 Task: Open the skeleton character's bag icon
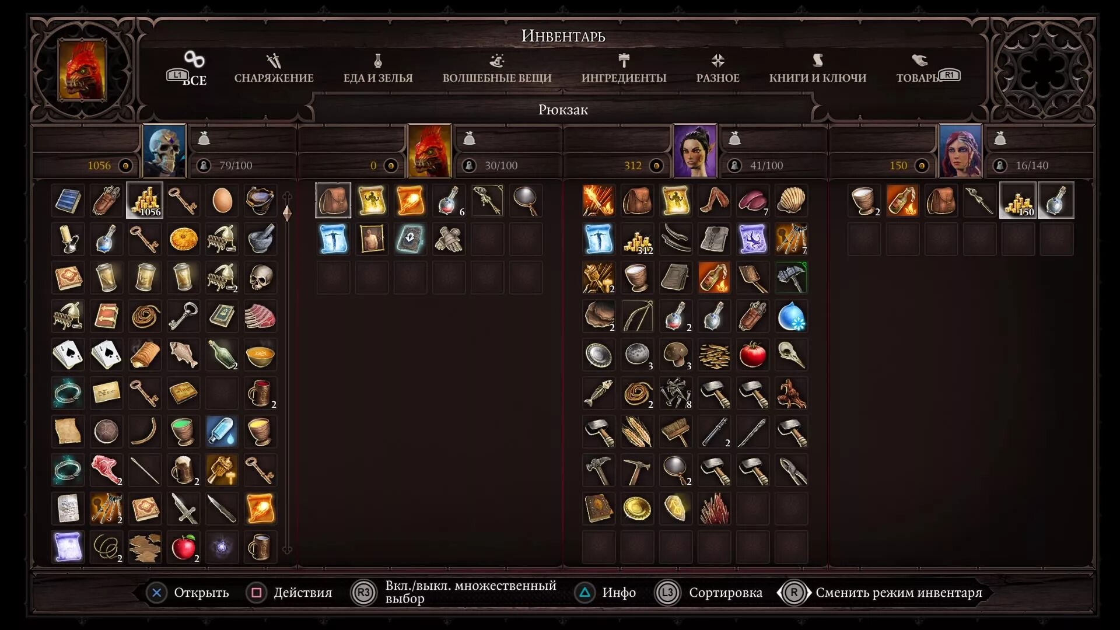(x=204, y=139)
